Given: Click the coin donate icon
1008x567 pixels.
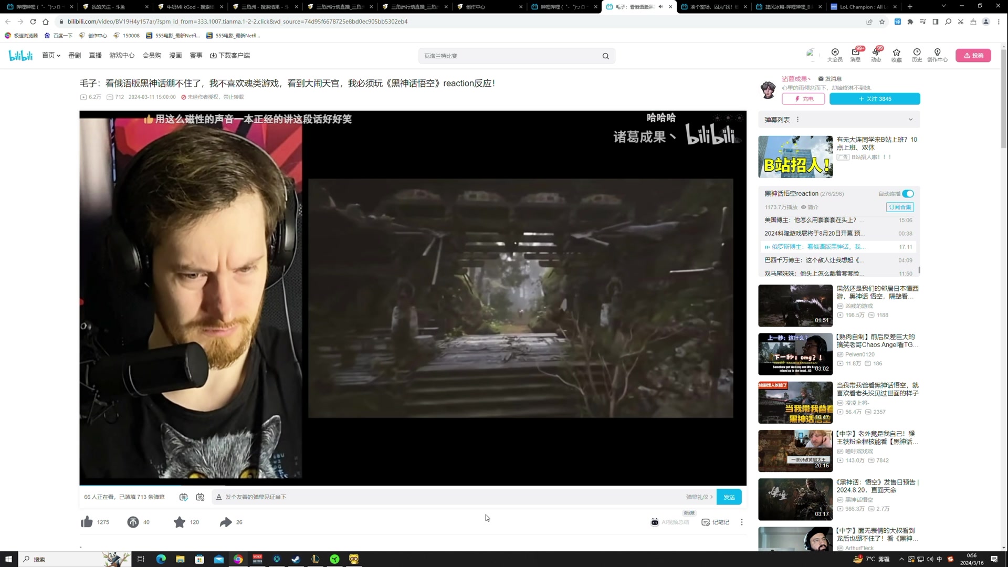Looking at the screenshot, I should (133, 522).
